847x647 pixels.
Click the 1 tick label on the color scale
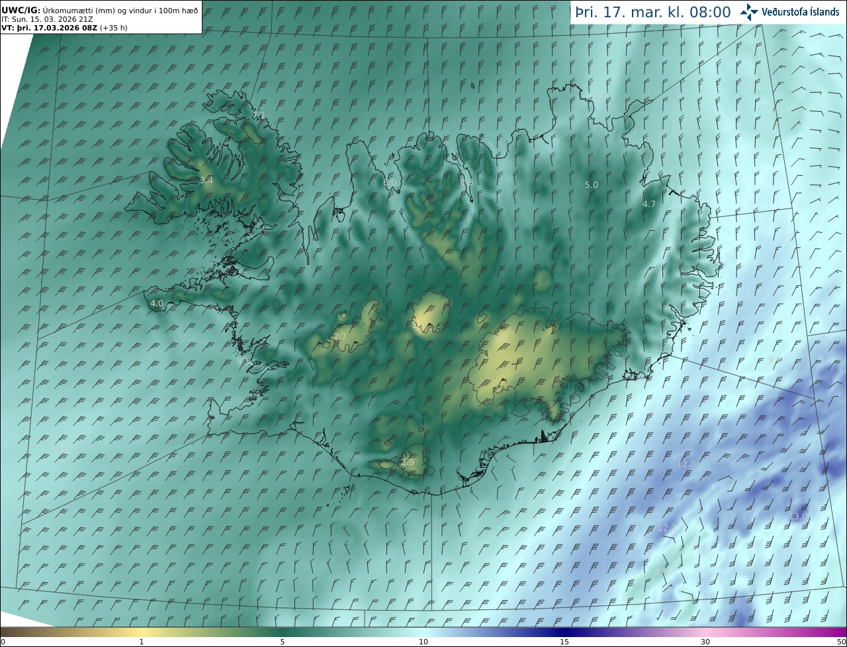point(141,642)
